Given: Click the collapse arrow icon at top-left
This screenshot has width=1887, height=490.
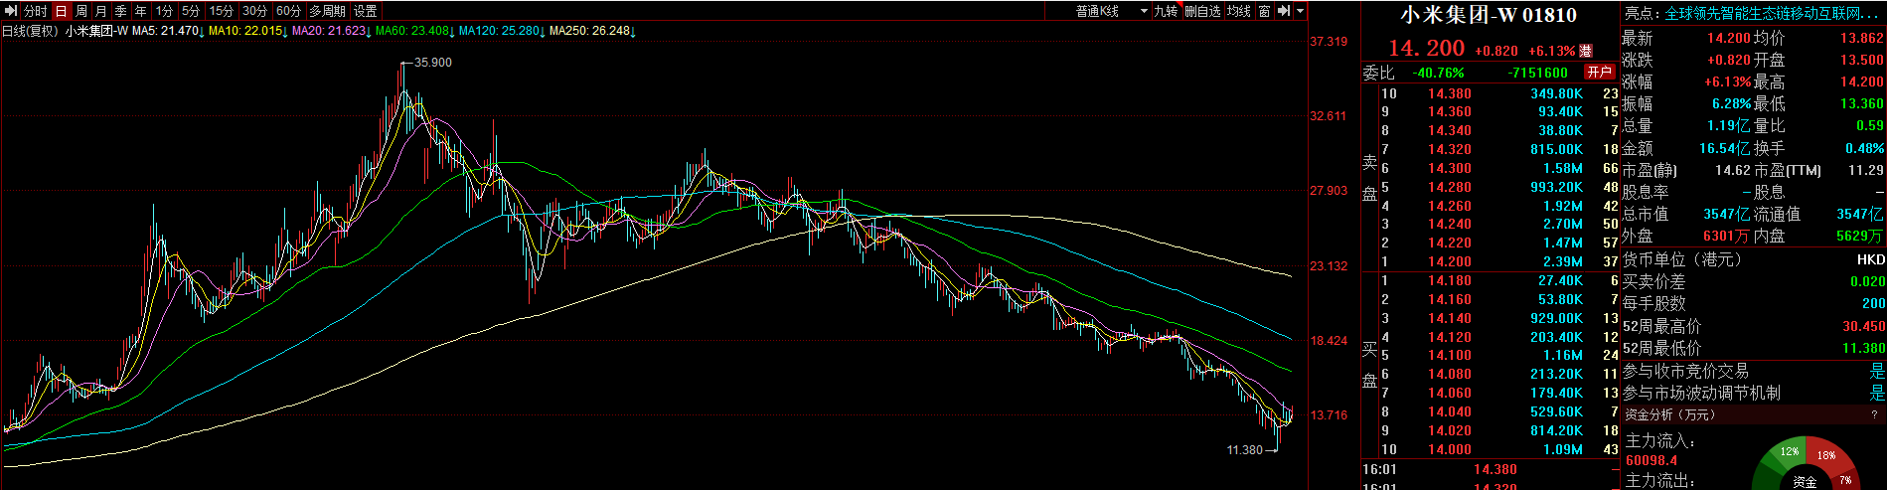Looking at the screenshot, I should [x=10, y=11].
